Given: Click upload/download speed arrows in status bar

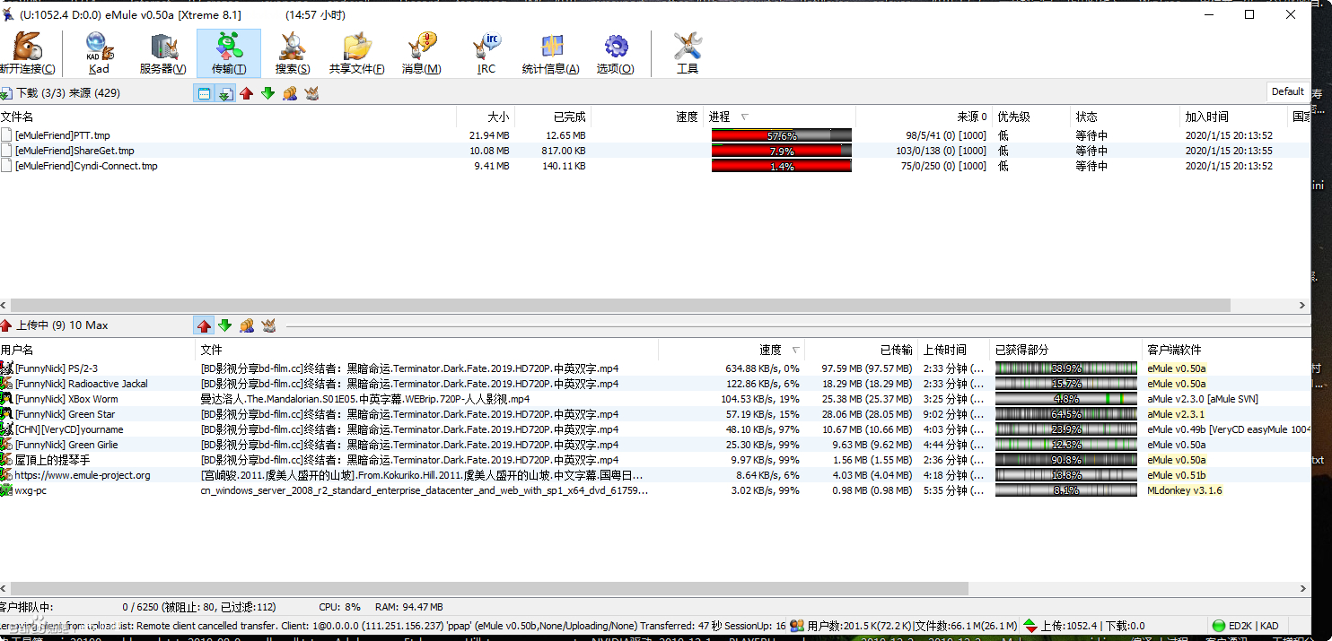Looking at the screenshot, I should [1031, 626].
